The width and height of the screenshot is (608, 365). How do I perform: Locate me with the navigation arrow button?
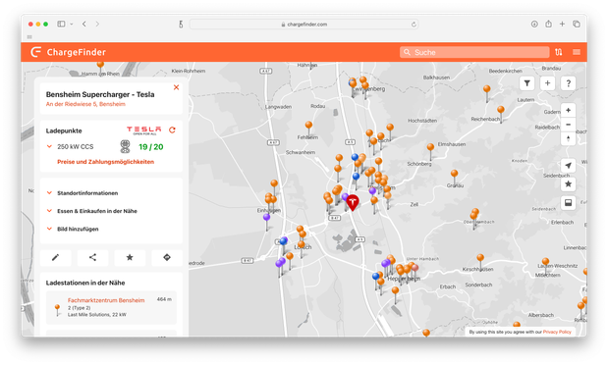click(x=568, y=166)
